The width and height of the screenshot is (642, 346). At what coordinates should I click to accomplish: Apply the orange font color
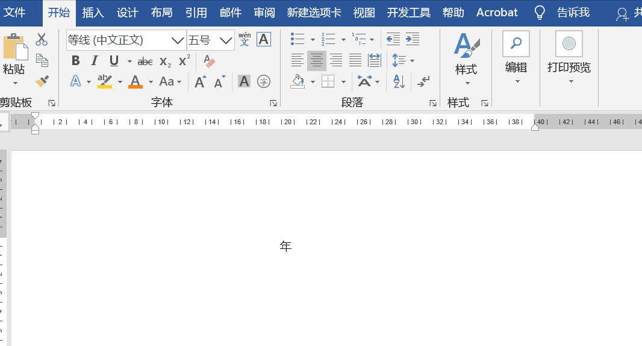pos(136,81)
